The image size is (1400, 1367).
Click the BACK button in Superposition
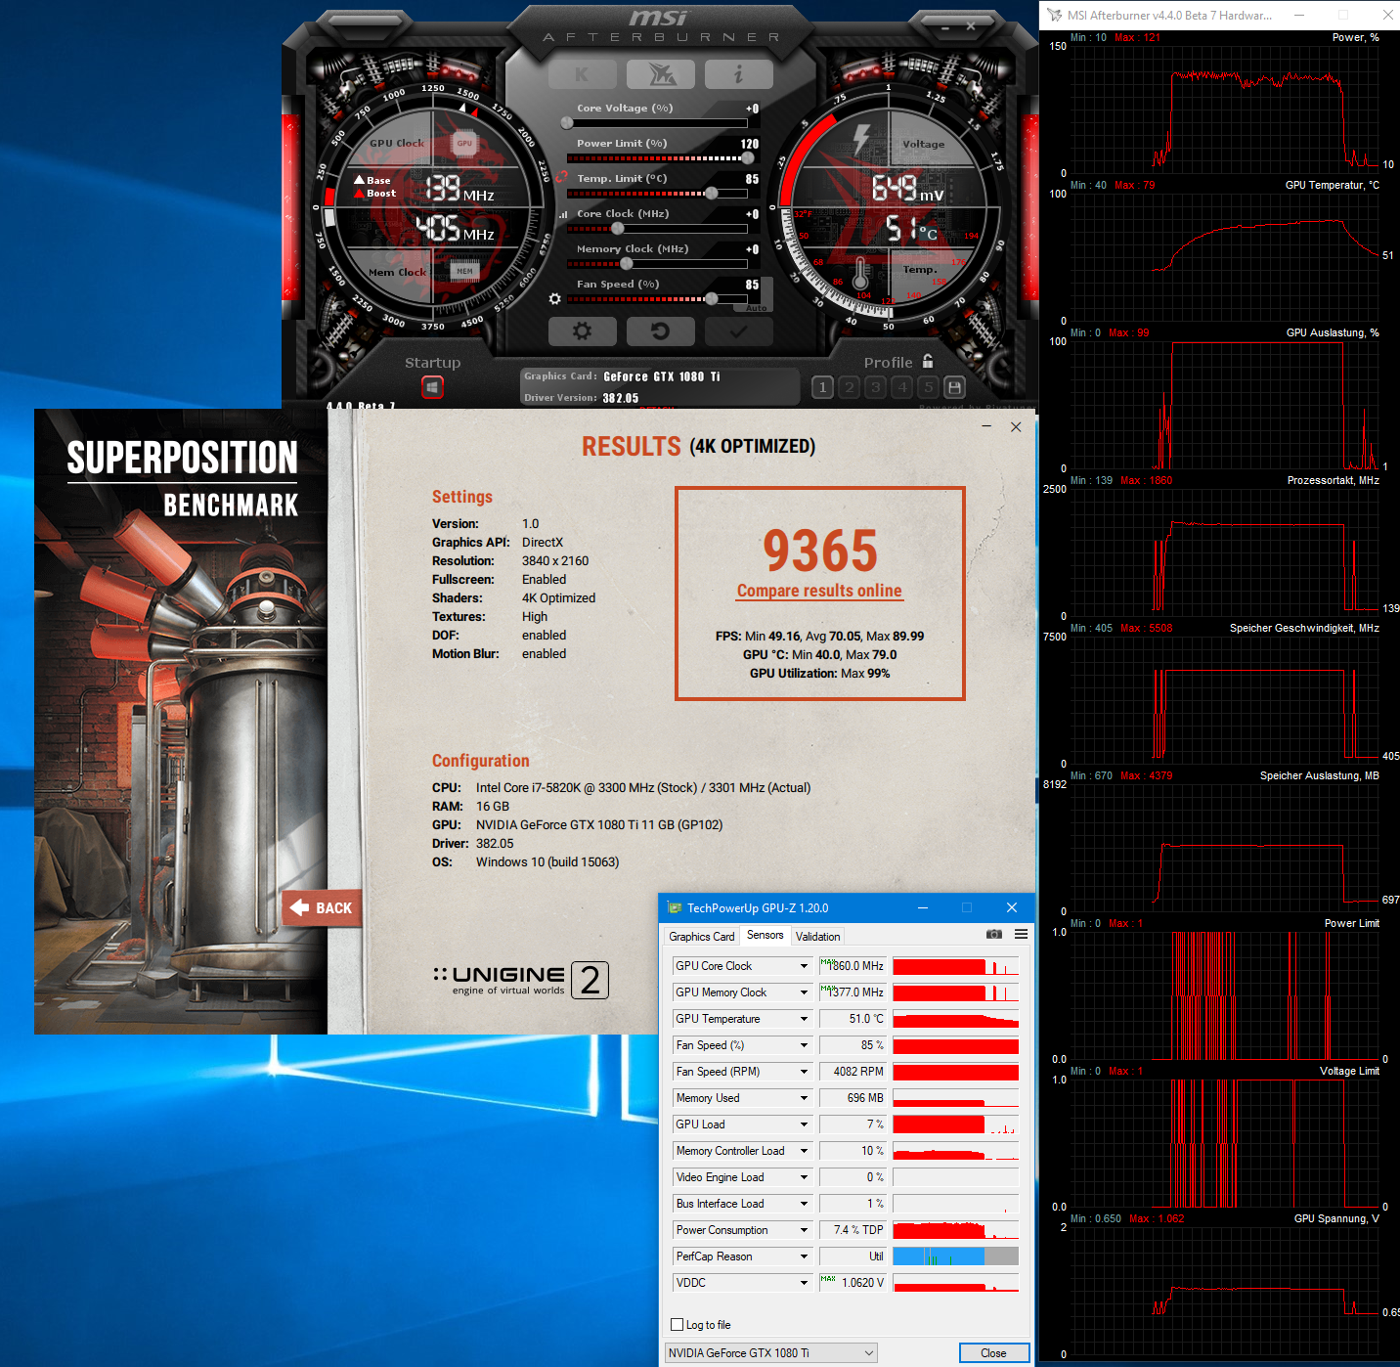(x=322, y=907)
